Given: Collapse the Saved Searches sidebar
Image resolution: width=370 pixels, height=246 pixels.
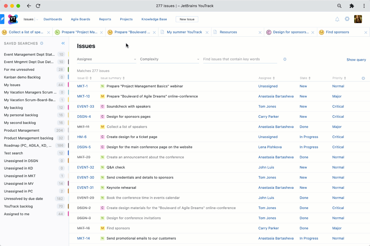Looking at the screenshot, I should click(63, 43).
